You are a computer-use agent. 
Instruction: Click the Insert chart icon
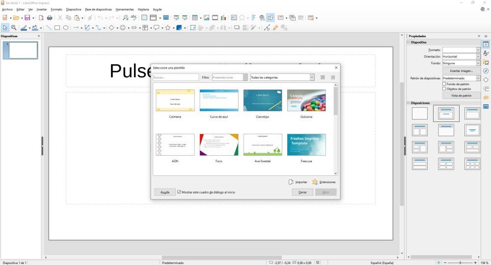(223, 18)
